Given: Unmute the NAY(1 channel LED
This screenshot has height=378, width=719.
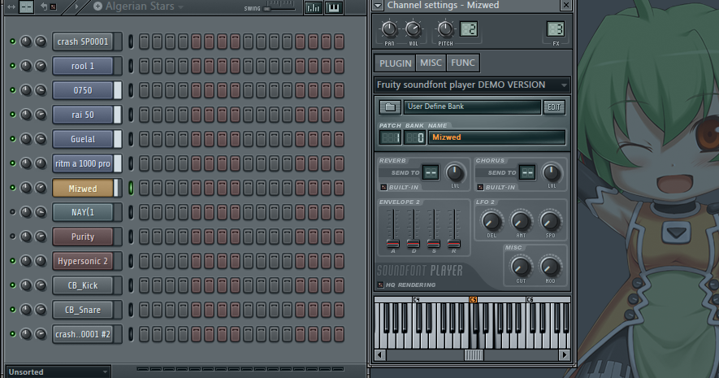Looking at the screenshot, I should (x=13, y=212).
